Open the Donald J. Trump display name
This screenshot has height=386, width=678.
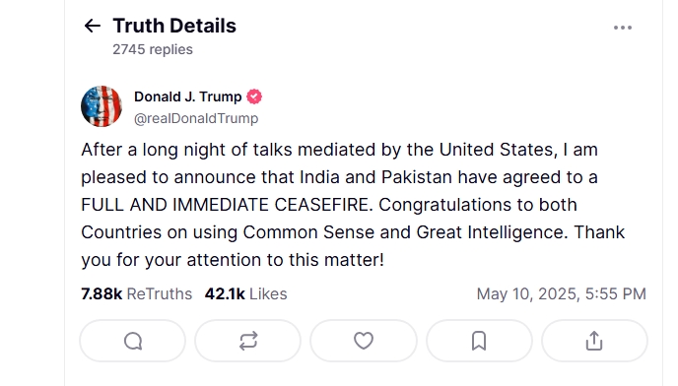pyautogui.click(x=187, y=96)
